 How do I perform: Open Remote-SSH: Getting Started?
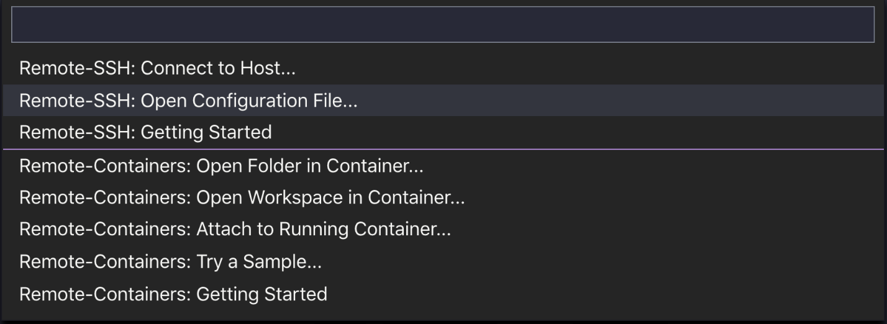(146, 132)
